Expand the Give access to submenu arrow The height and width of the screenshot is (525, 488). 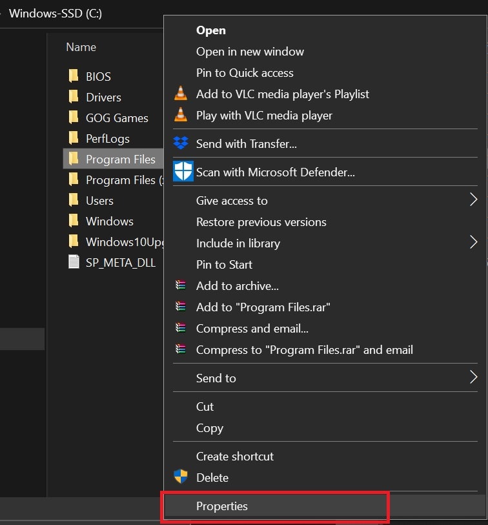click(x=473, y=200)
